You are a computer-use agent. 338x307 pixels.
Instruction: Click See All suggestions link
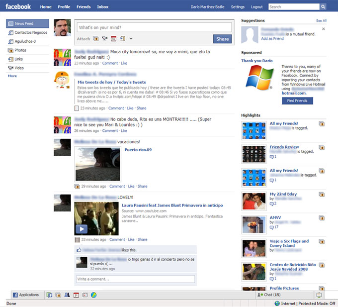(321, 21)
